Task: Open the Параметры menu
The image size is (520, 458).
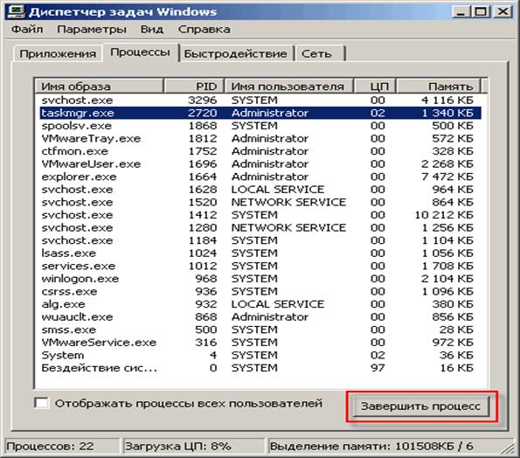Action: [92, 29]
